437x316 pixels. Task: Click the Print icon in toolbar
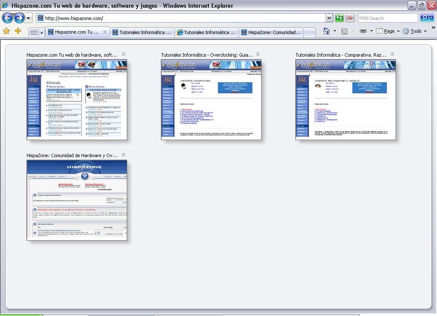(363, 31)
